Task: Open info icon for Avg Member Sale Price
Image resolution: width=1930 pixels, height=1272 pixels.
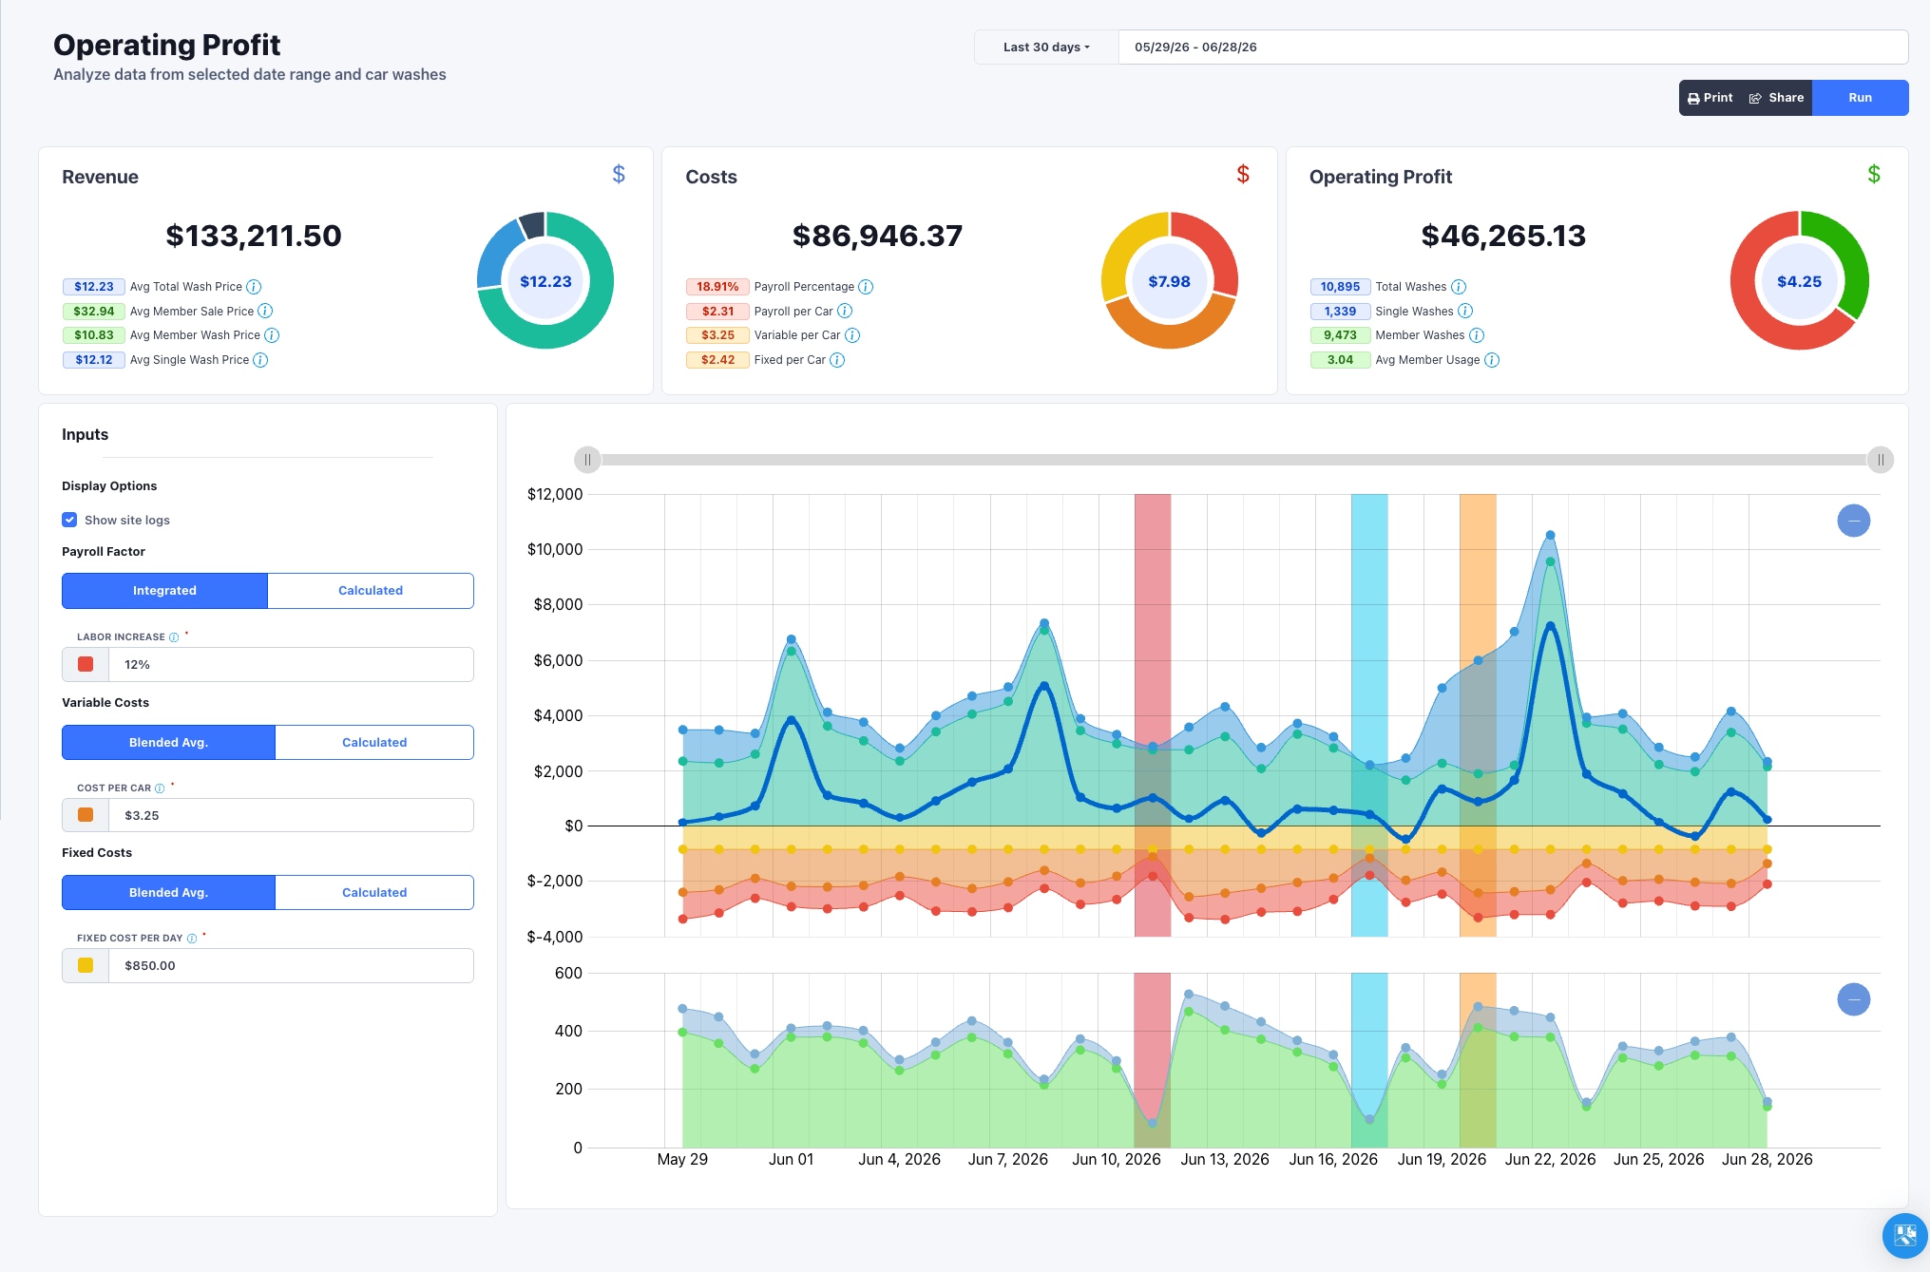Action: [x=265, y=311]
